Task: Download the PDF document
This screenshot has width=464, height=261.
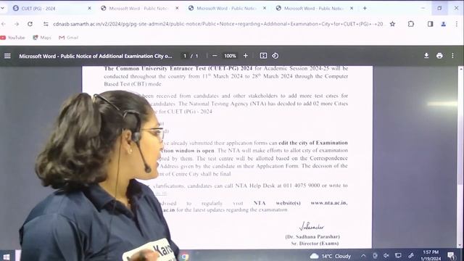Action: (426, 56)
